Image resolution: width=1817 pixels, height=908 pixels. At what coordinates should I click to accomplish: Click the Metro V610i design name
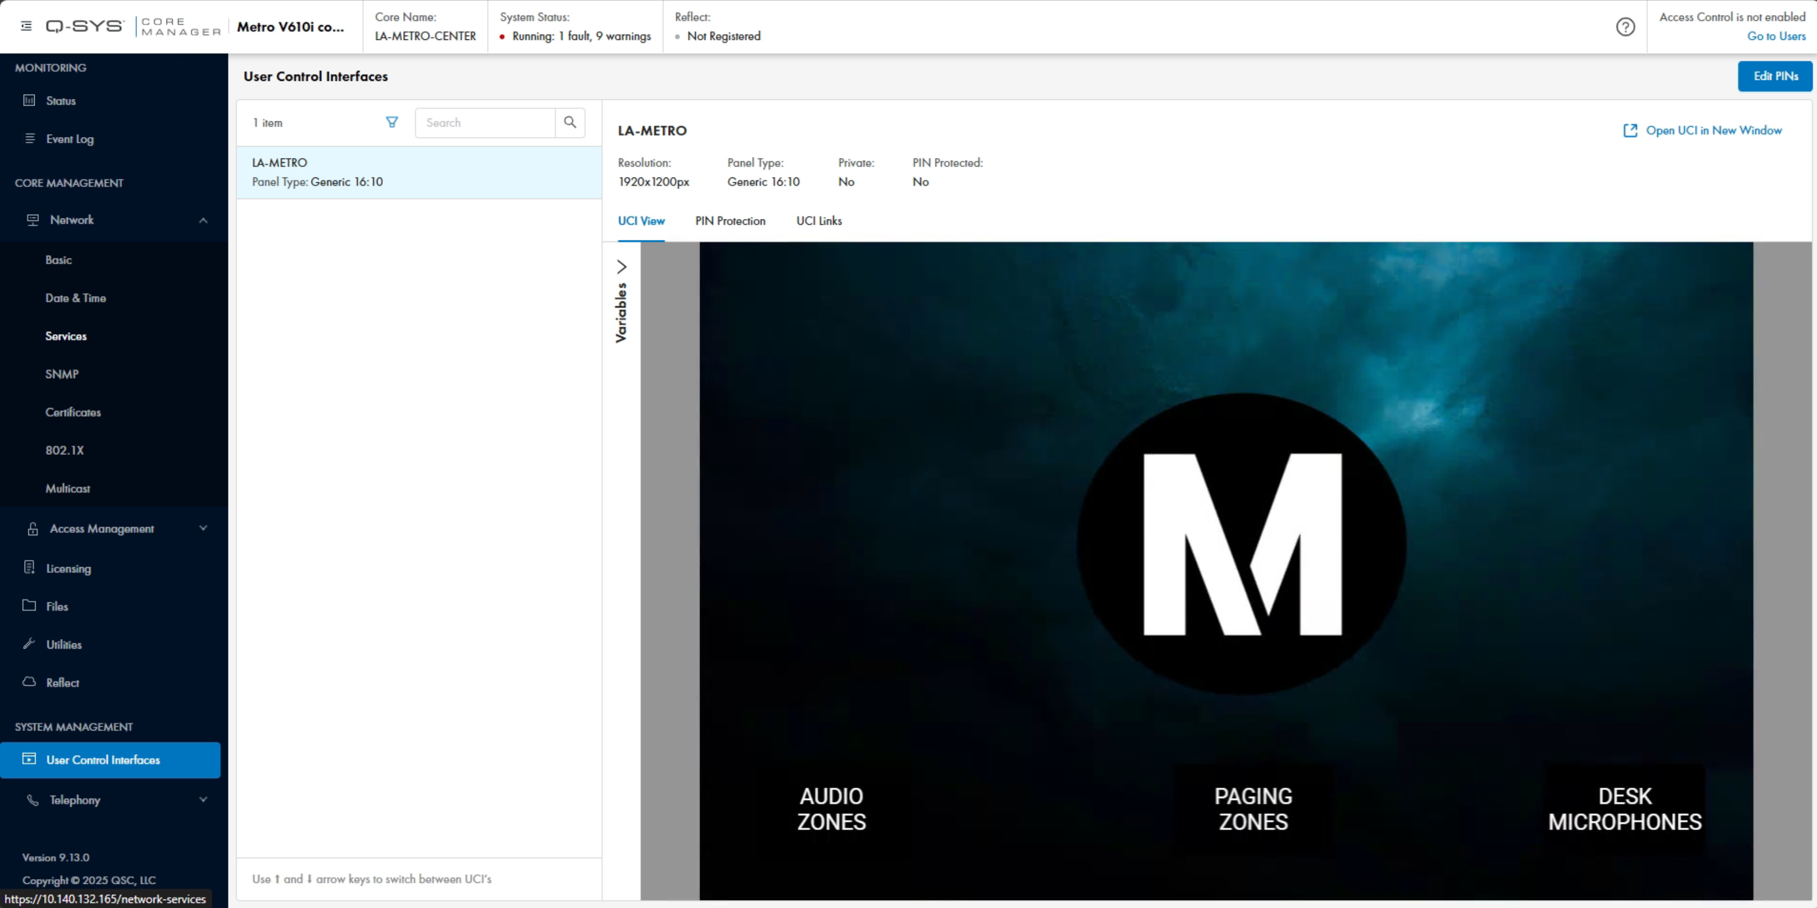tap(290, 27)
